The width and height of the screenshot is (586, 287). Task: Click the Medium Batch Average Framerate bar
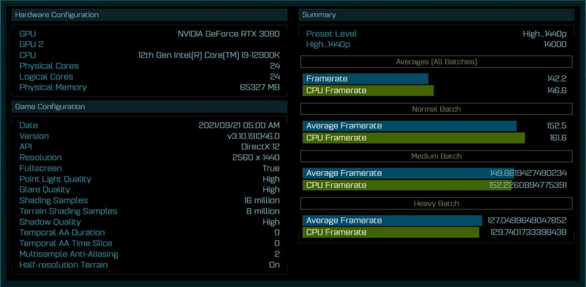coord(408,173)
